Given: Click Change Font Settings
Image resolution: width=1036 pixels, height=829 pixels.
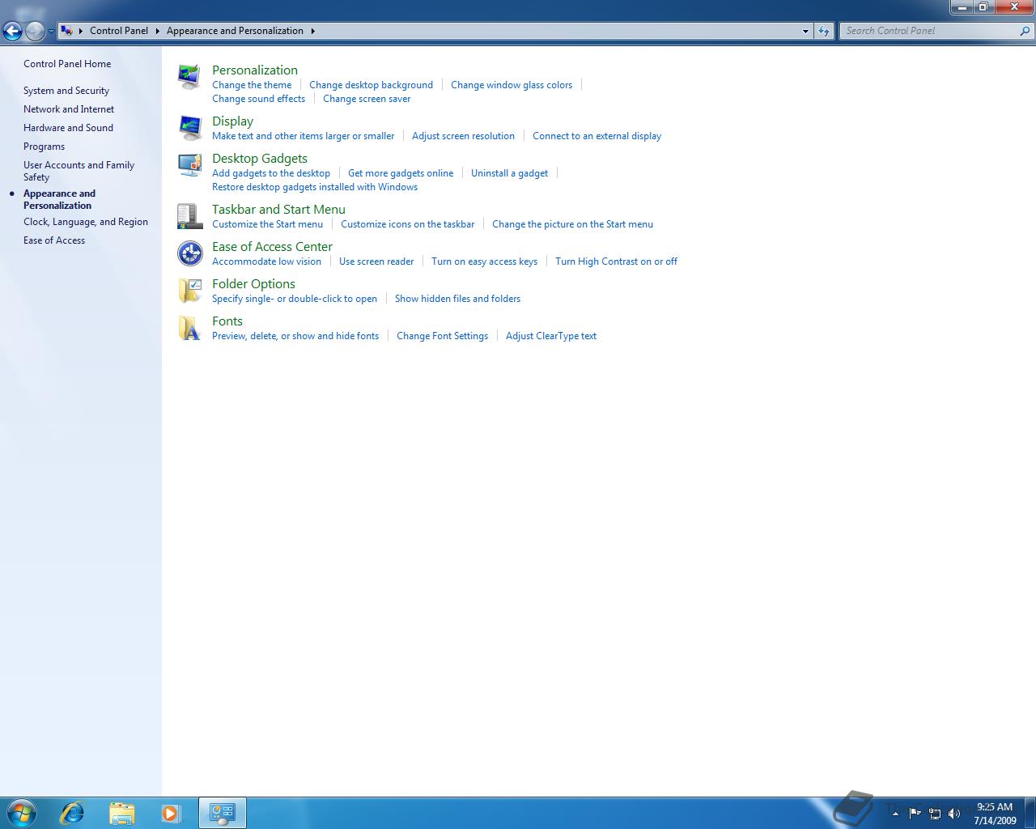Looking at the screenshot, I should [442, 336].
